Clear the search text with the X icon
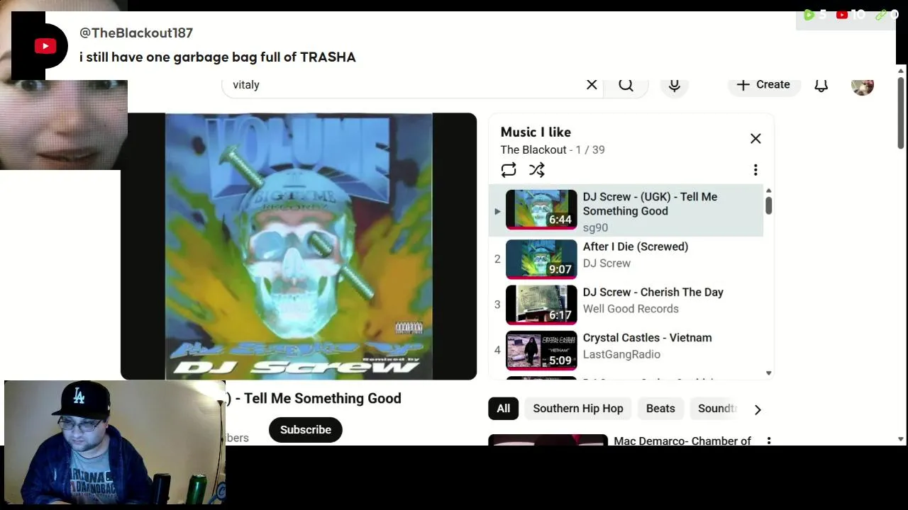 click(x=592, y=85)
